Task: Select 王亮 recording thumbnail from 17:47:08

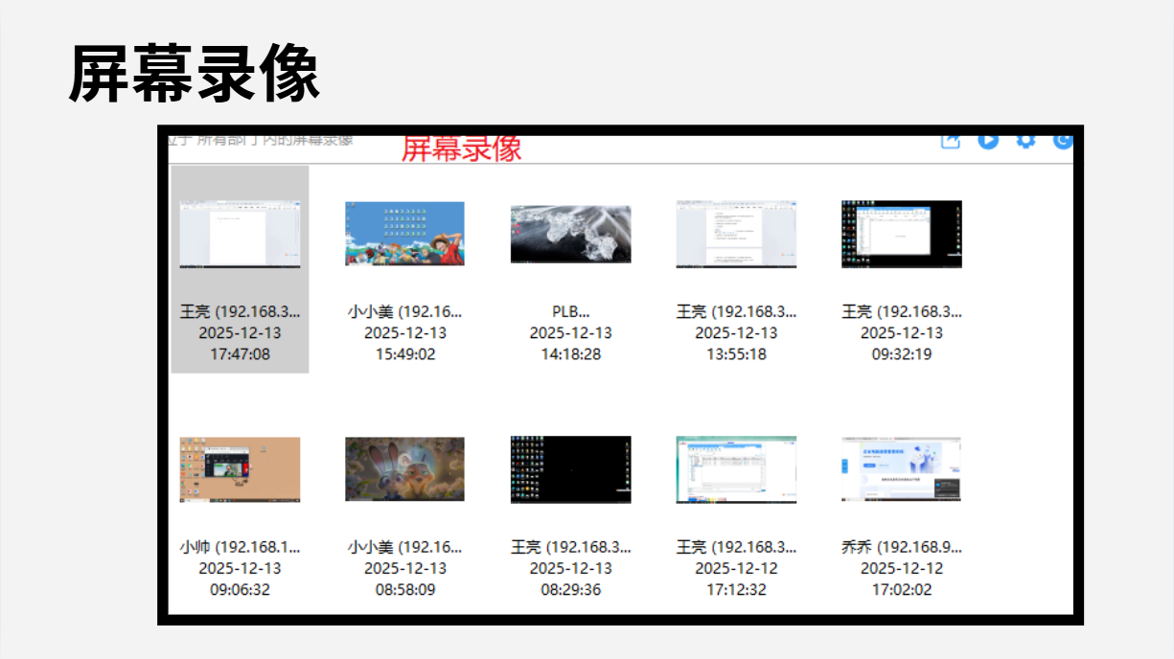Action: 240,234
